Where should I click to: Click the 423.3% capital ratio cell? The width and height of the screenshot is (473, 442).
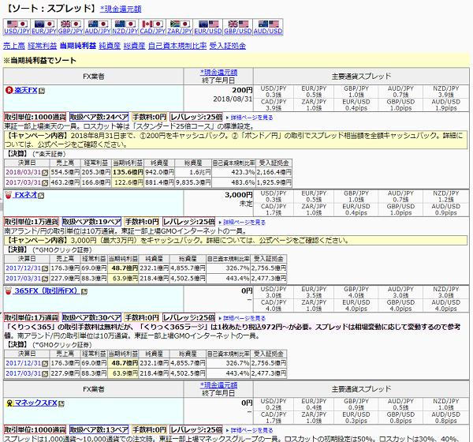tap(233, 172)
